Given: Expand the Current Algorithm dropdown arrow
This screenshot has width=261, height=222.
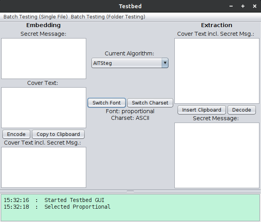Looking at the screenshot, I should [165, 63].
